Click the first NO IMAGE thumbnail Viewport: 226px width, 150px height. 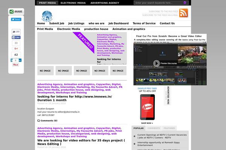(45, 70)
